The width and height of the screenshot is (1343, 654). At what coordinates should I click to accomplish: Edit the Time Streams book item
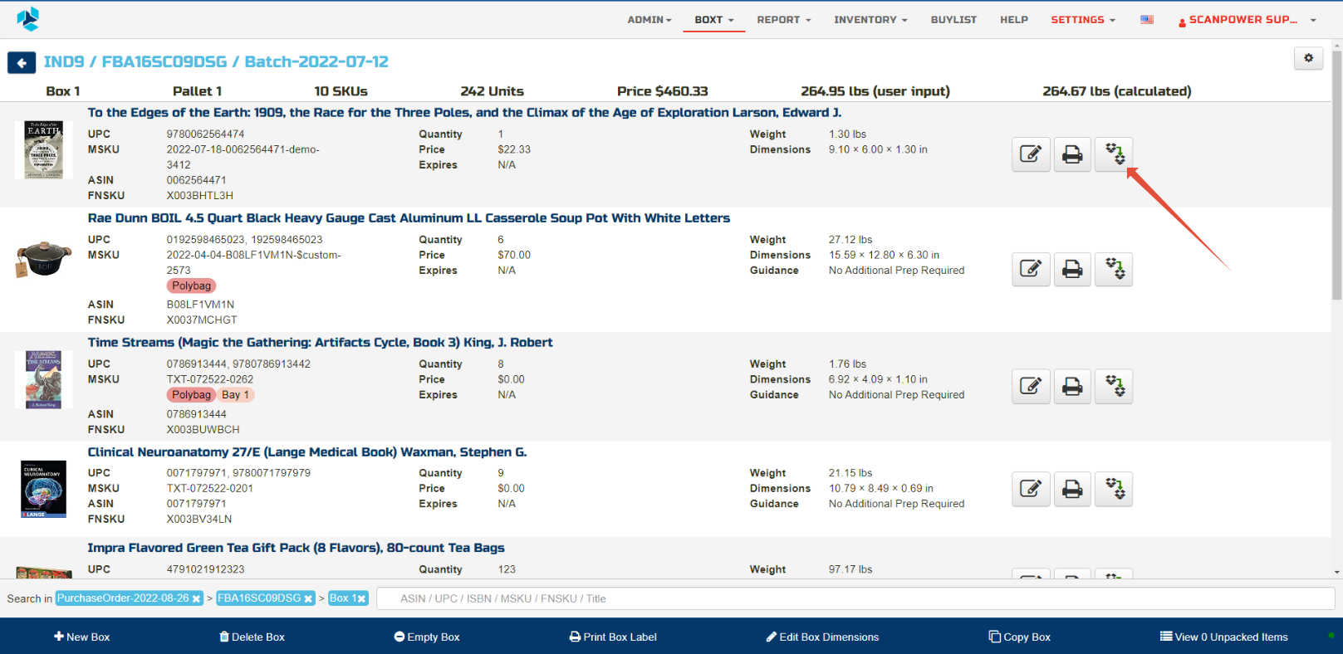tap(1031, 386)
